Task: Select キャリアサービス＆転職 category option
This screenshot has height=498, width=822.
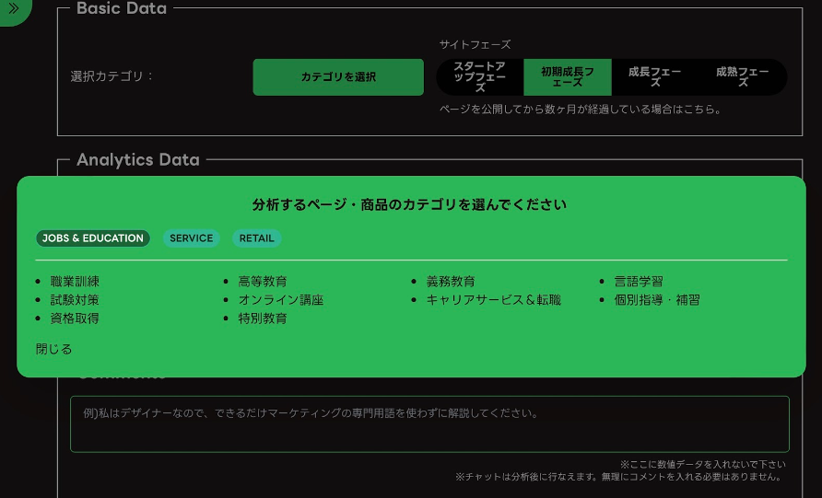Action: (493, 300)
